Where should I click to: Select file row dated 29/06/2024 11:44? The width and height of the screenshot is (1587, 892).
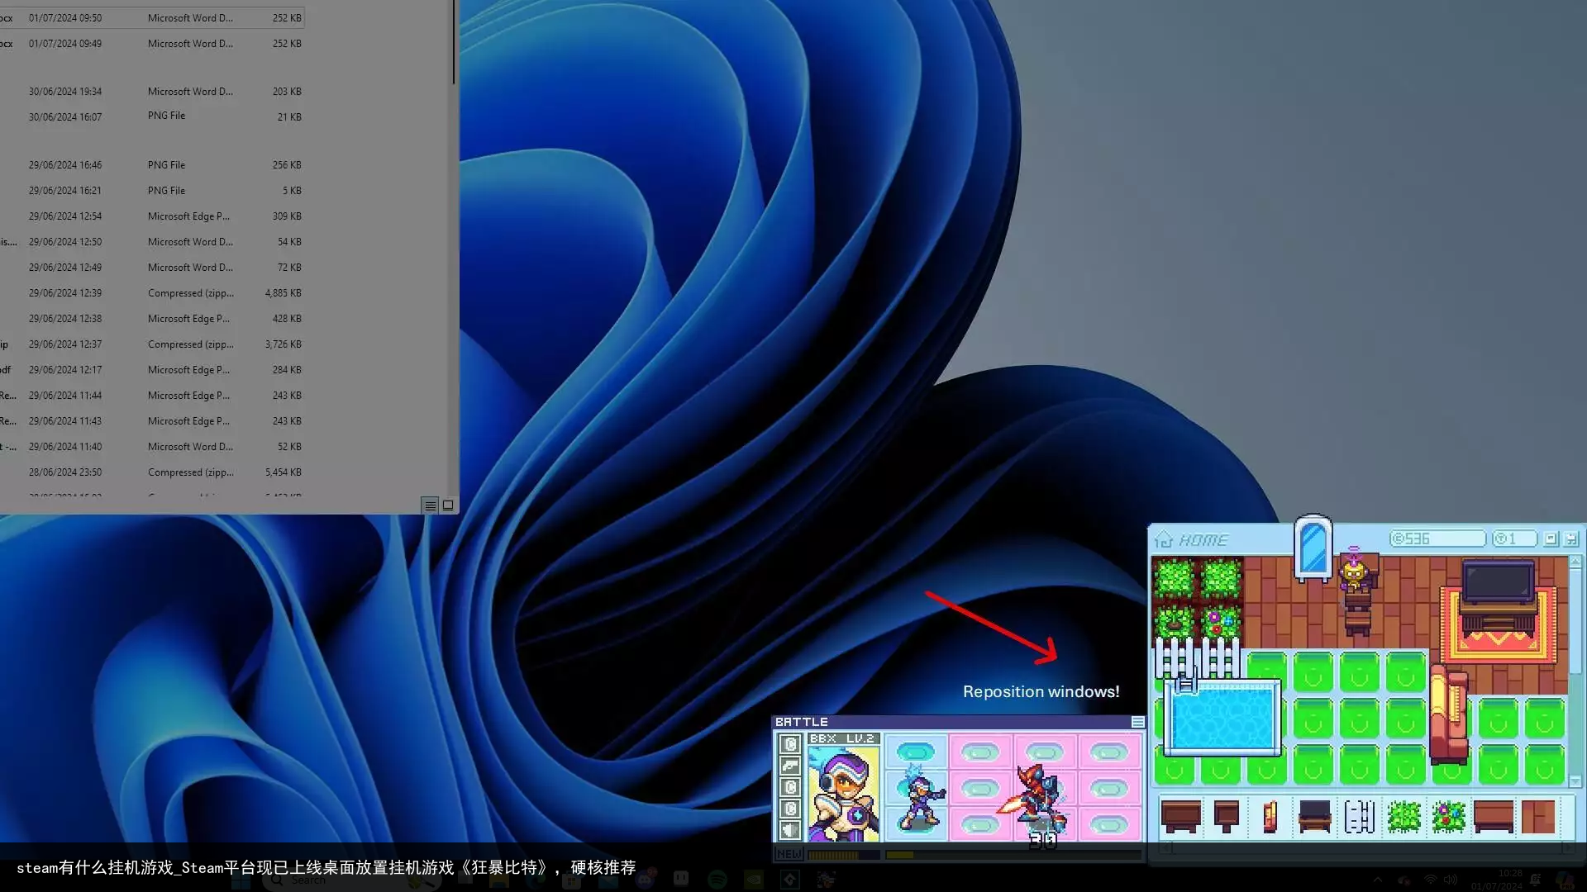[152, 395]
